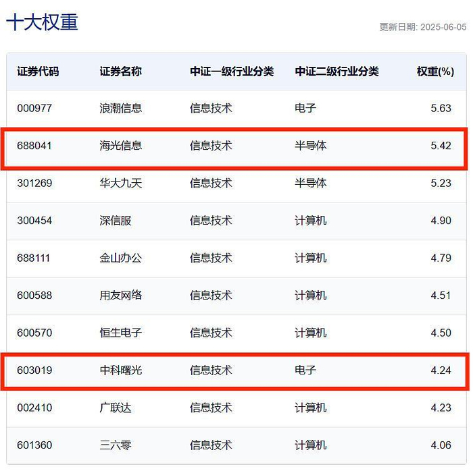Screen dimensions: 473x475
Task: Click the 权重(%) column header
Action: tap(435, 72)
